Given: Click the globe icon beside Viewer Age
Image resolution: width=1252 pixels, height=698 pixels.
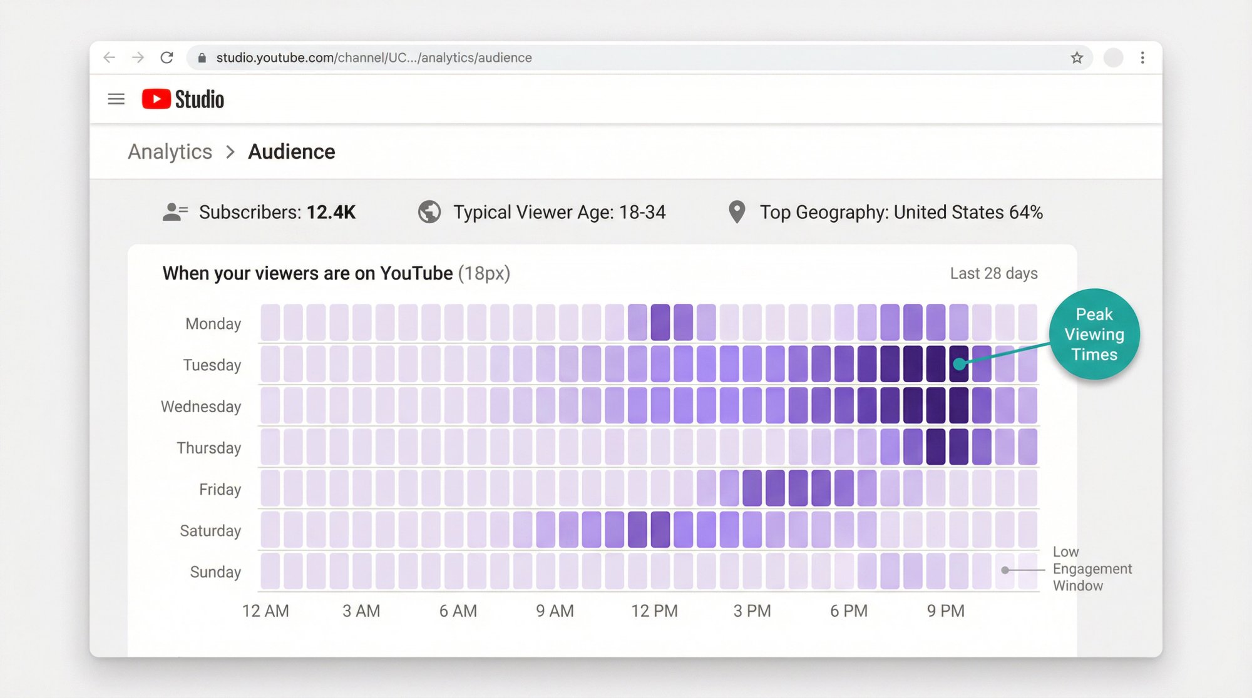Looking at the screenshot, I should pos(429,212).
